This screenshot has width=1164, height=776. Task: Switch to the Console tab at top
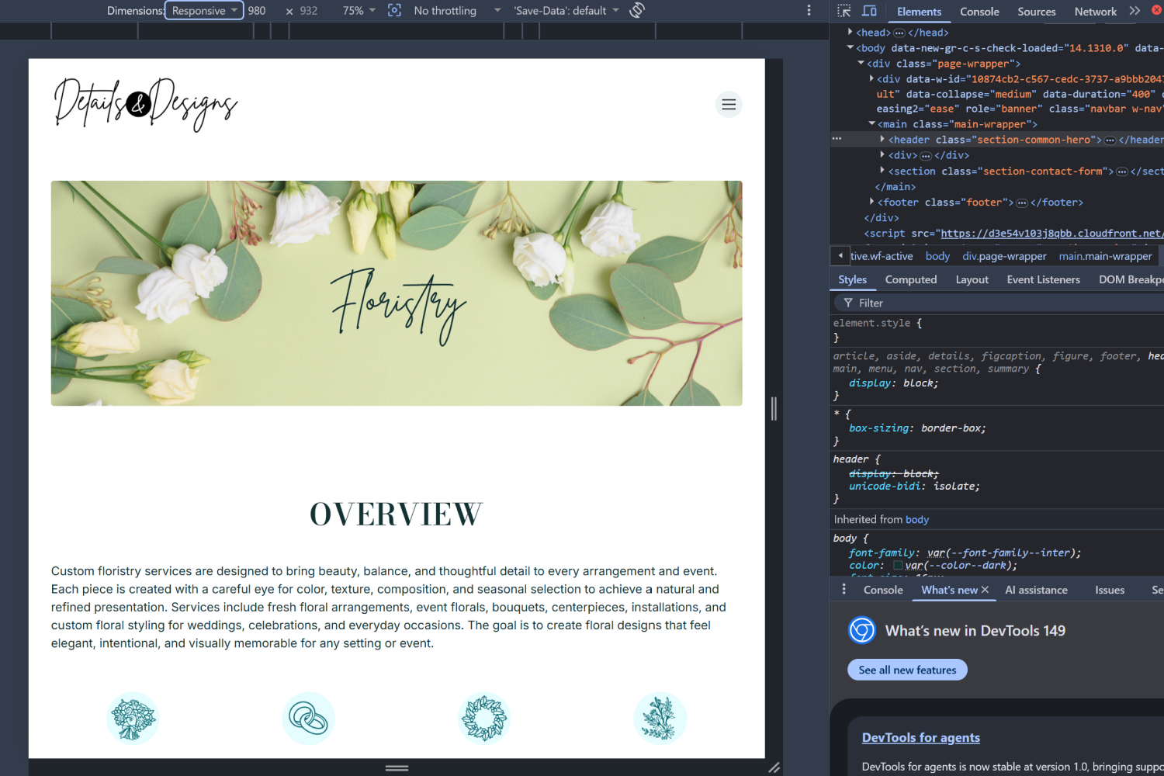[979, 12]
